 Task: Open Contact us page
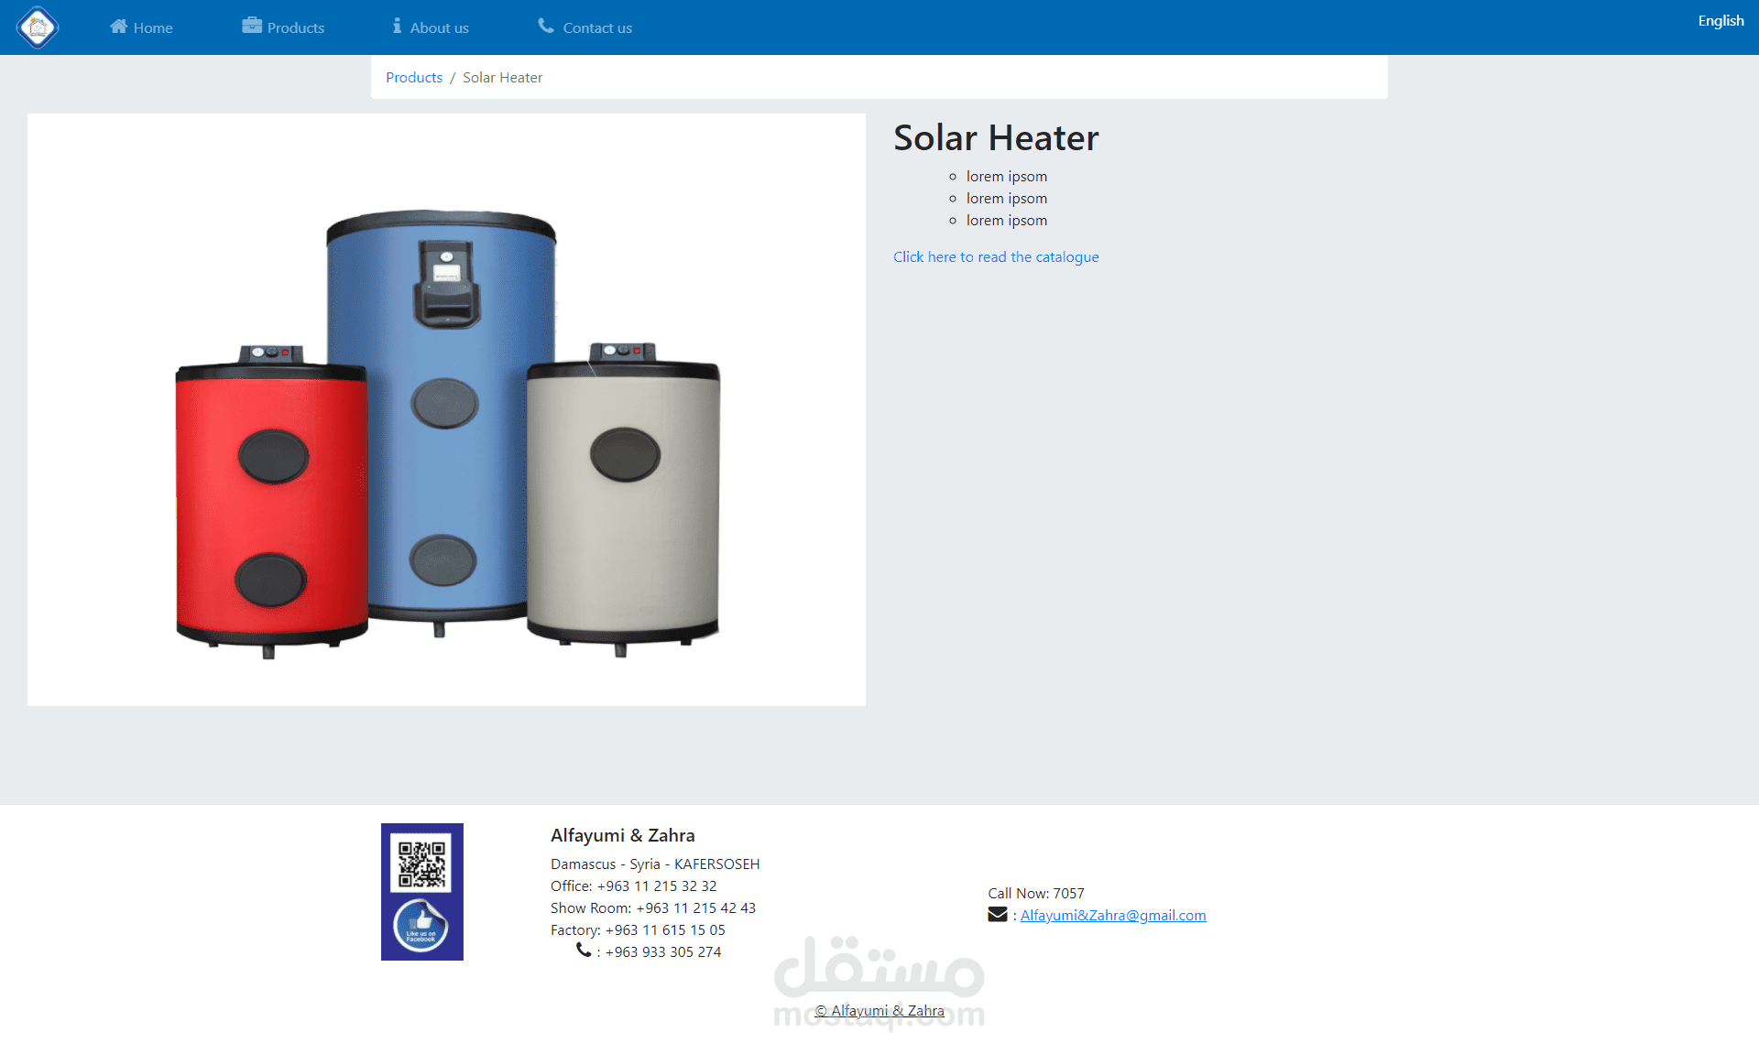click(597, 28)
